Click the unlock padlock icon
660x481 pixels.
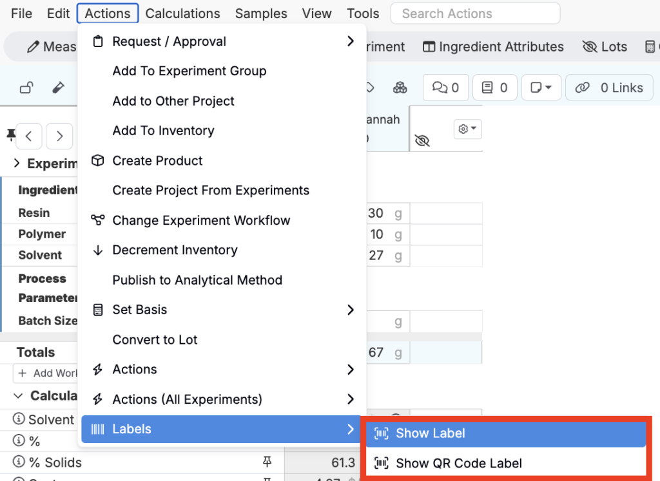click(x=26, y=88)
